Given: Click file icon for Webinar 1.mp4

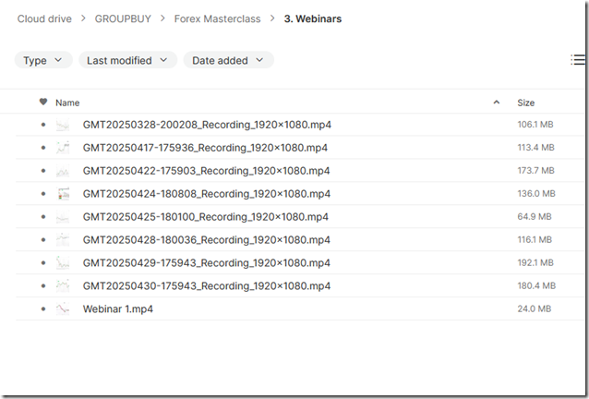Looking at the screenshot, I should pyautogui.click(x=63, y=309).
